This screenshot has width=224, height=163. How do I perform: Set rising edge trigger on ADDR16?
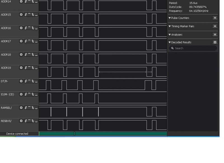pos(26,28)
